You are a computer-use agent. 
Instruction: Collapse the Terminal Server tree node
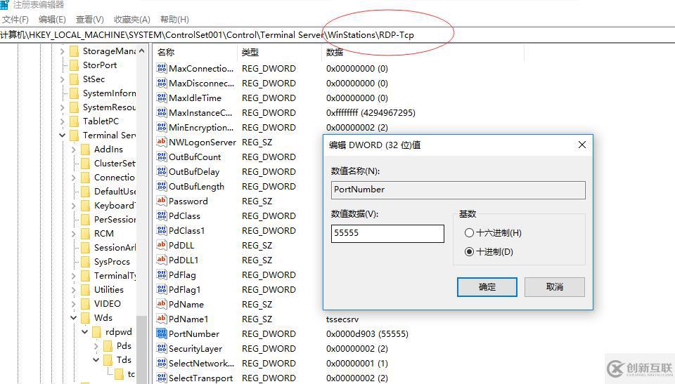62,135
